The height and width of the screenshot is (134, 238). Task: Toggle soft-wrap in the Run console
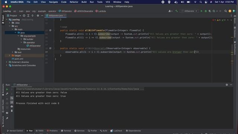pos(12,98)
